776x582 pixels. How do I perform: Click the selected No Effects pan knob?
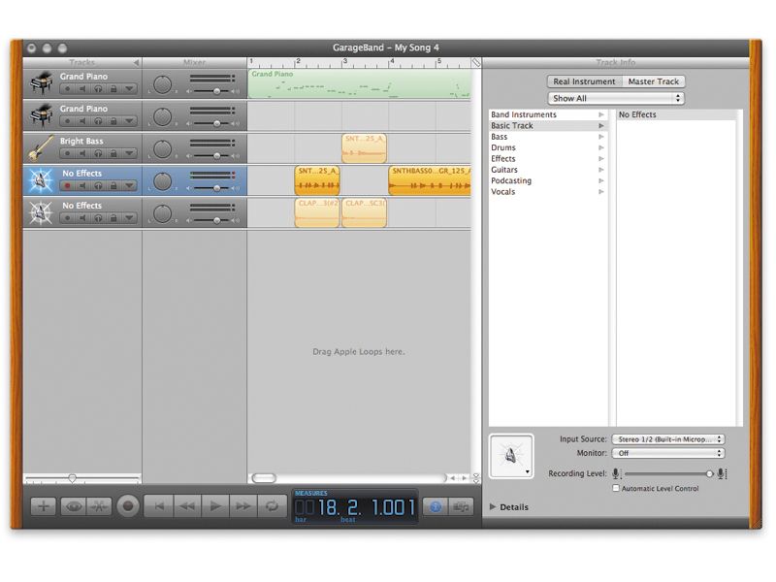point(162,181)
